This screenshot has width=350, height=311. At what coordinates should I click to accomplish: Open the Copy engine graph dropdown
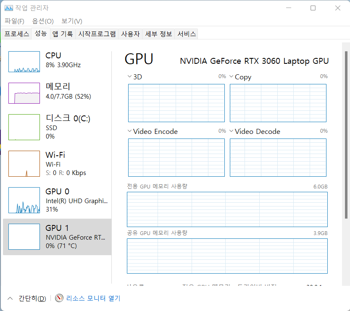point(231,77)
